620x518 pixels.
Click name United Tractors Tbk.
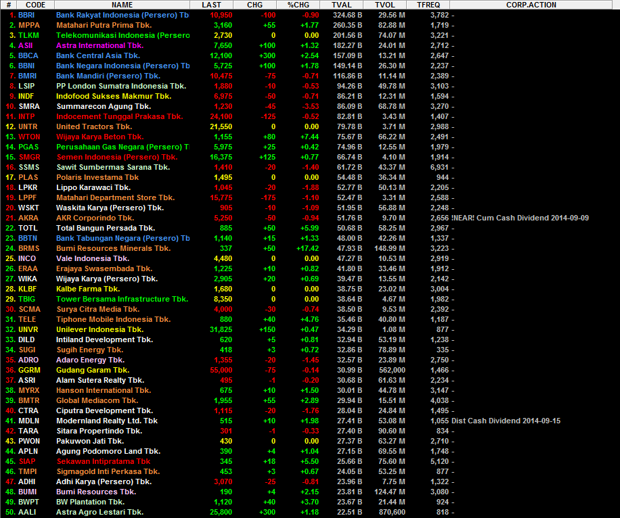[94, 127]
